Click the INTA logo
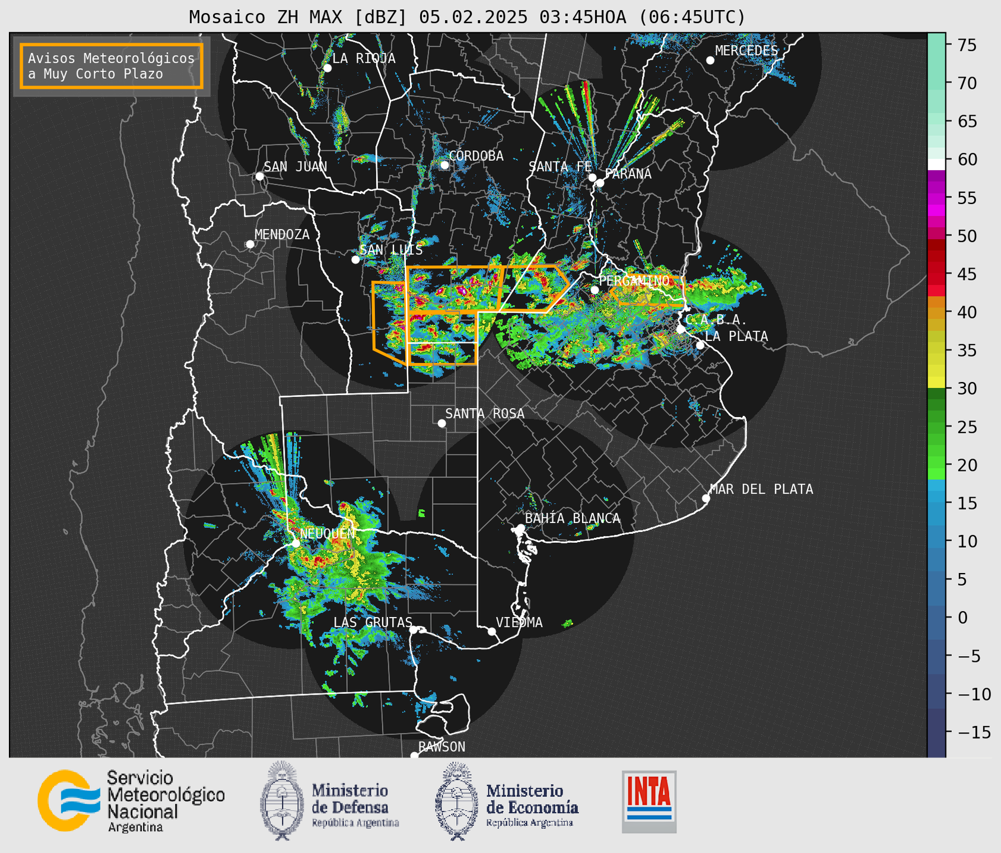This screenshot has height=853, width=1001. click(x=649, y=801)
